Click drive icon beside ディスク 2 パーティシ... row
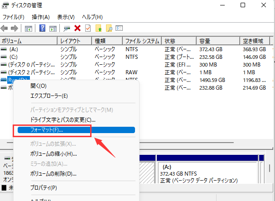Screen dimensions: 275x201 4,72
